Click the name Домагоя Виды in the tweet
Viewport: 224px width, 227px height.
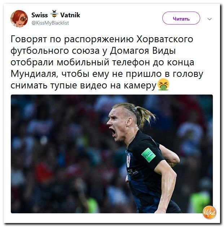click(x=143, y=51)
